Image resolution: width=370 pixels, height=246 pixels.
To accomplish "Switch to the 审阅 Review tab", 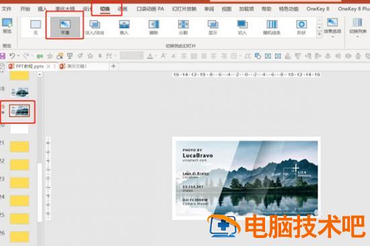I will [209, 9].
